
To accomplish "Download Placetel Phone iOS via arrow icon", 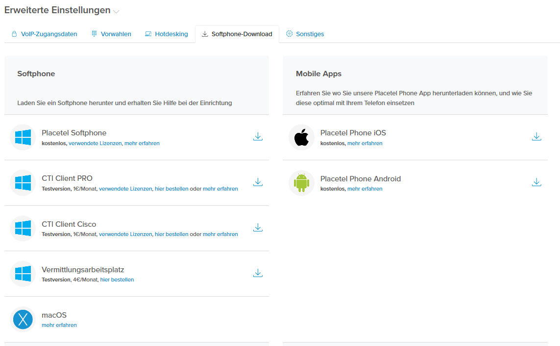I will [x=536, y=137].
